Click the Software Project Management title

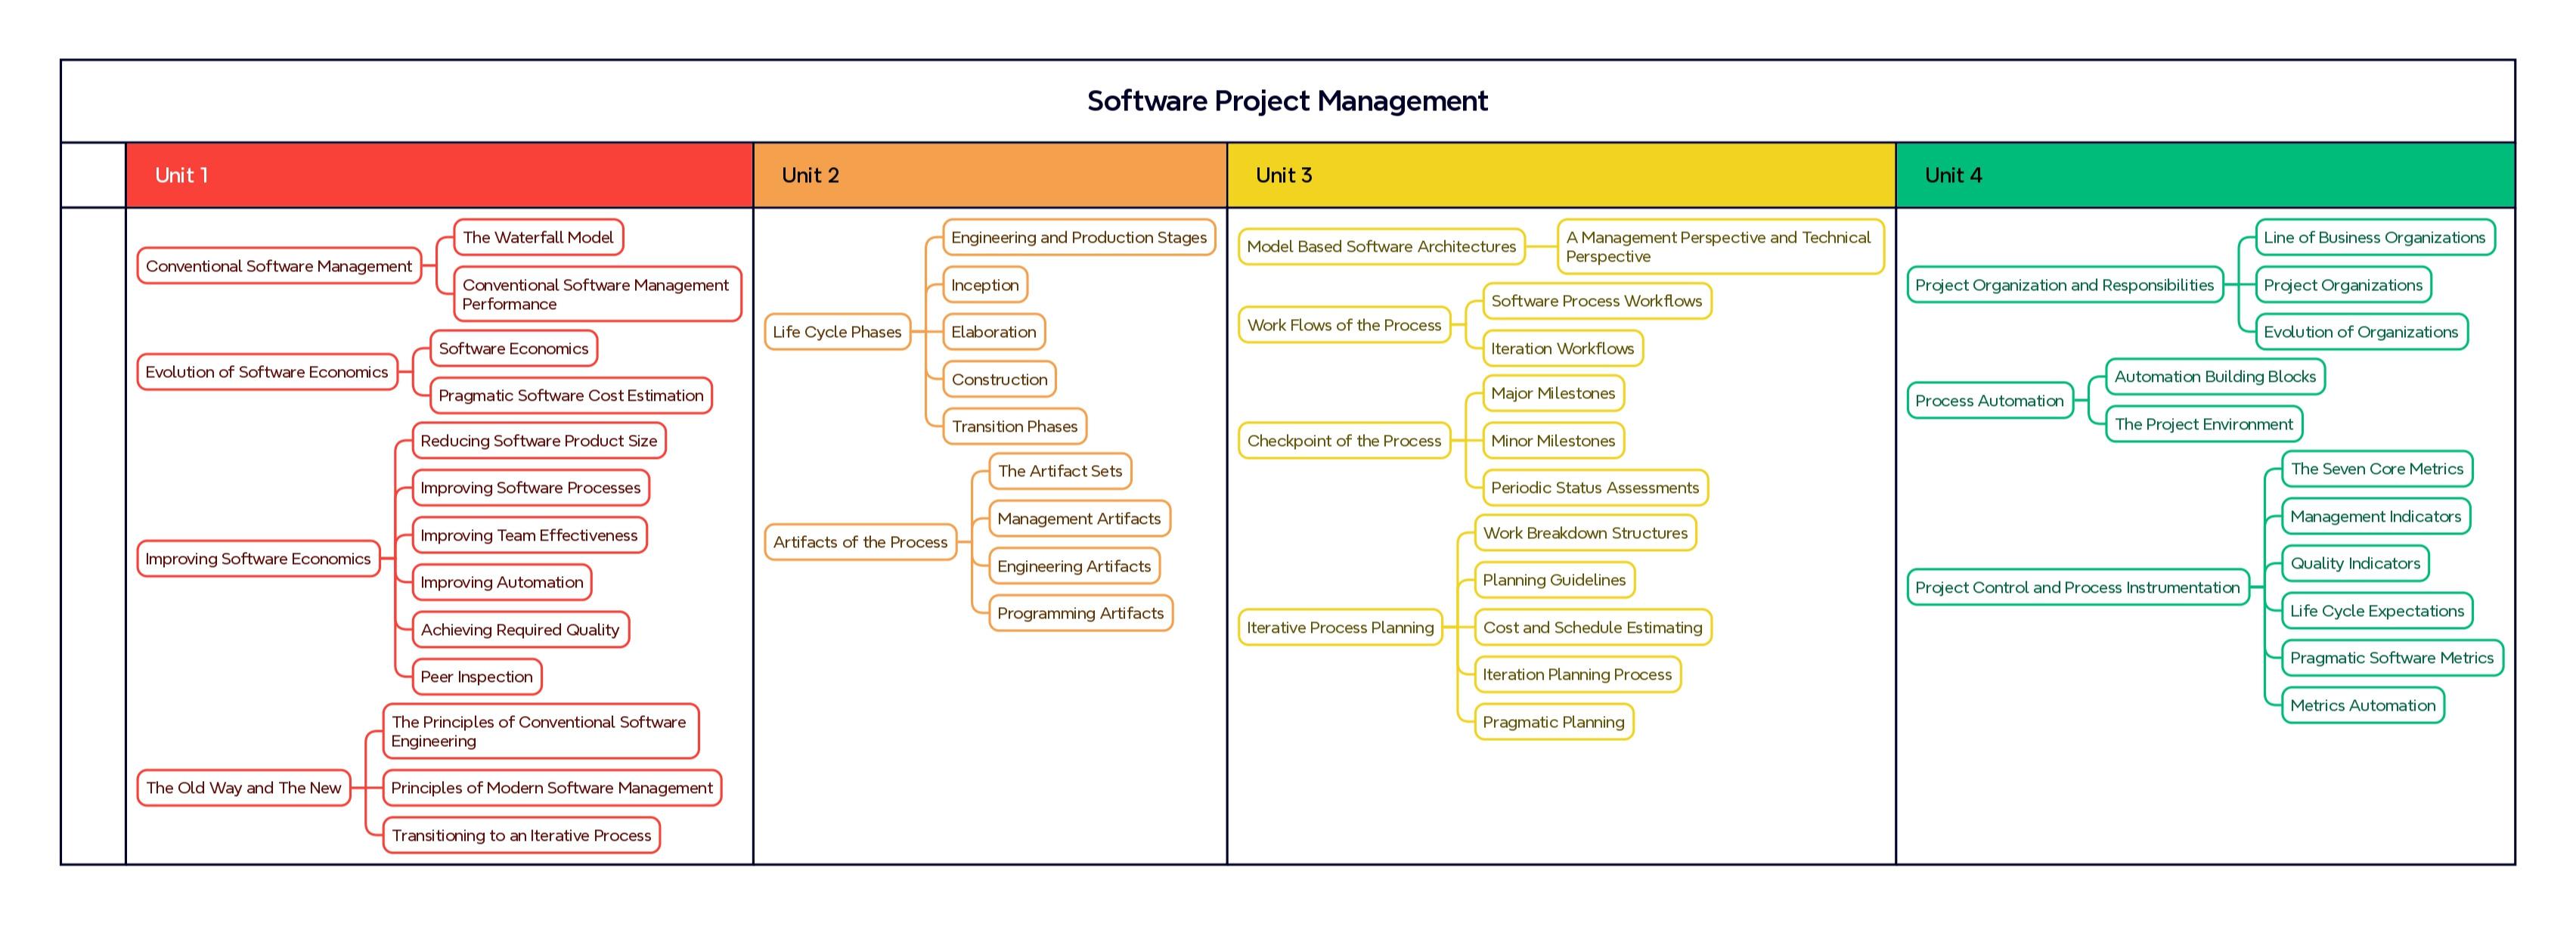(x=1287, y=101)
